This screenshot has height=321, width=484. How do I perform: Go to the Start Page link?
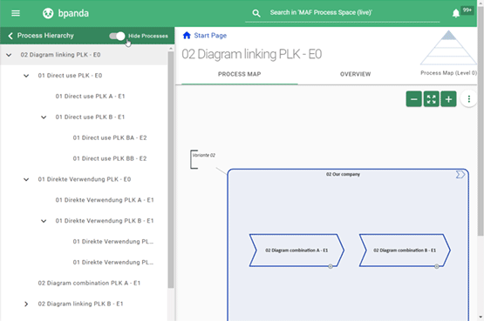(210, 36)
